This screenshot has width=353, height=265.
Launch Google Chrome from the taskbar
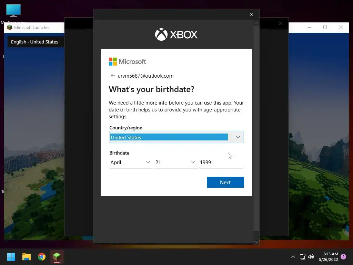[x=42, y=257]
